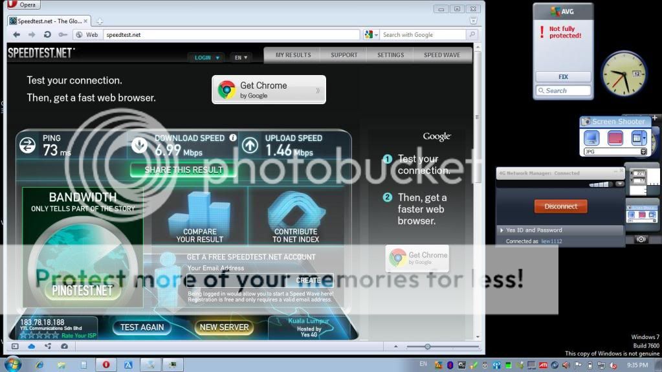Click the browser reload button

47,35
